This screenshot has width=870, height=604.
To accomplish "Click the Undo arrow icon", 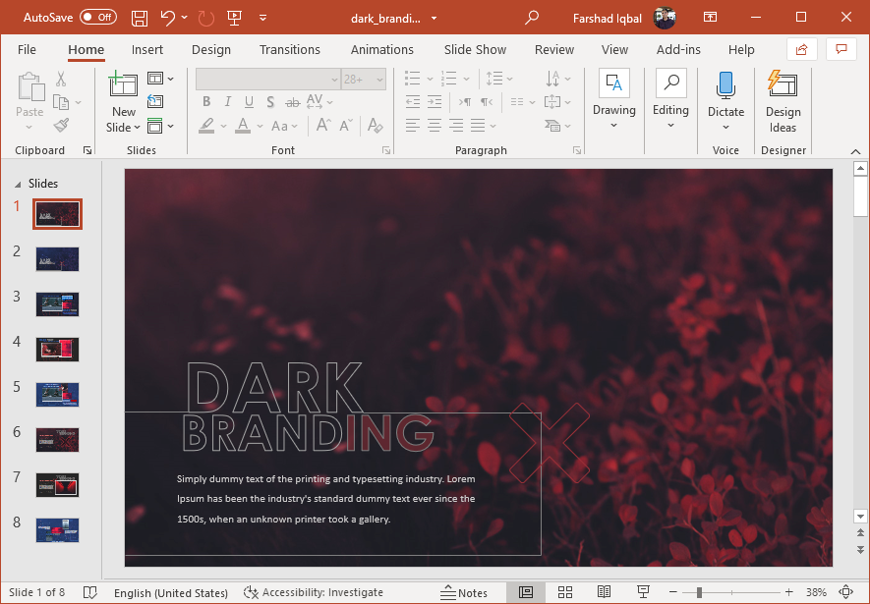I will (167, 18).
